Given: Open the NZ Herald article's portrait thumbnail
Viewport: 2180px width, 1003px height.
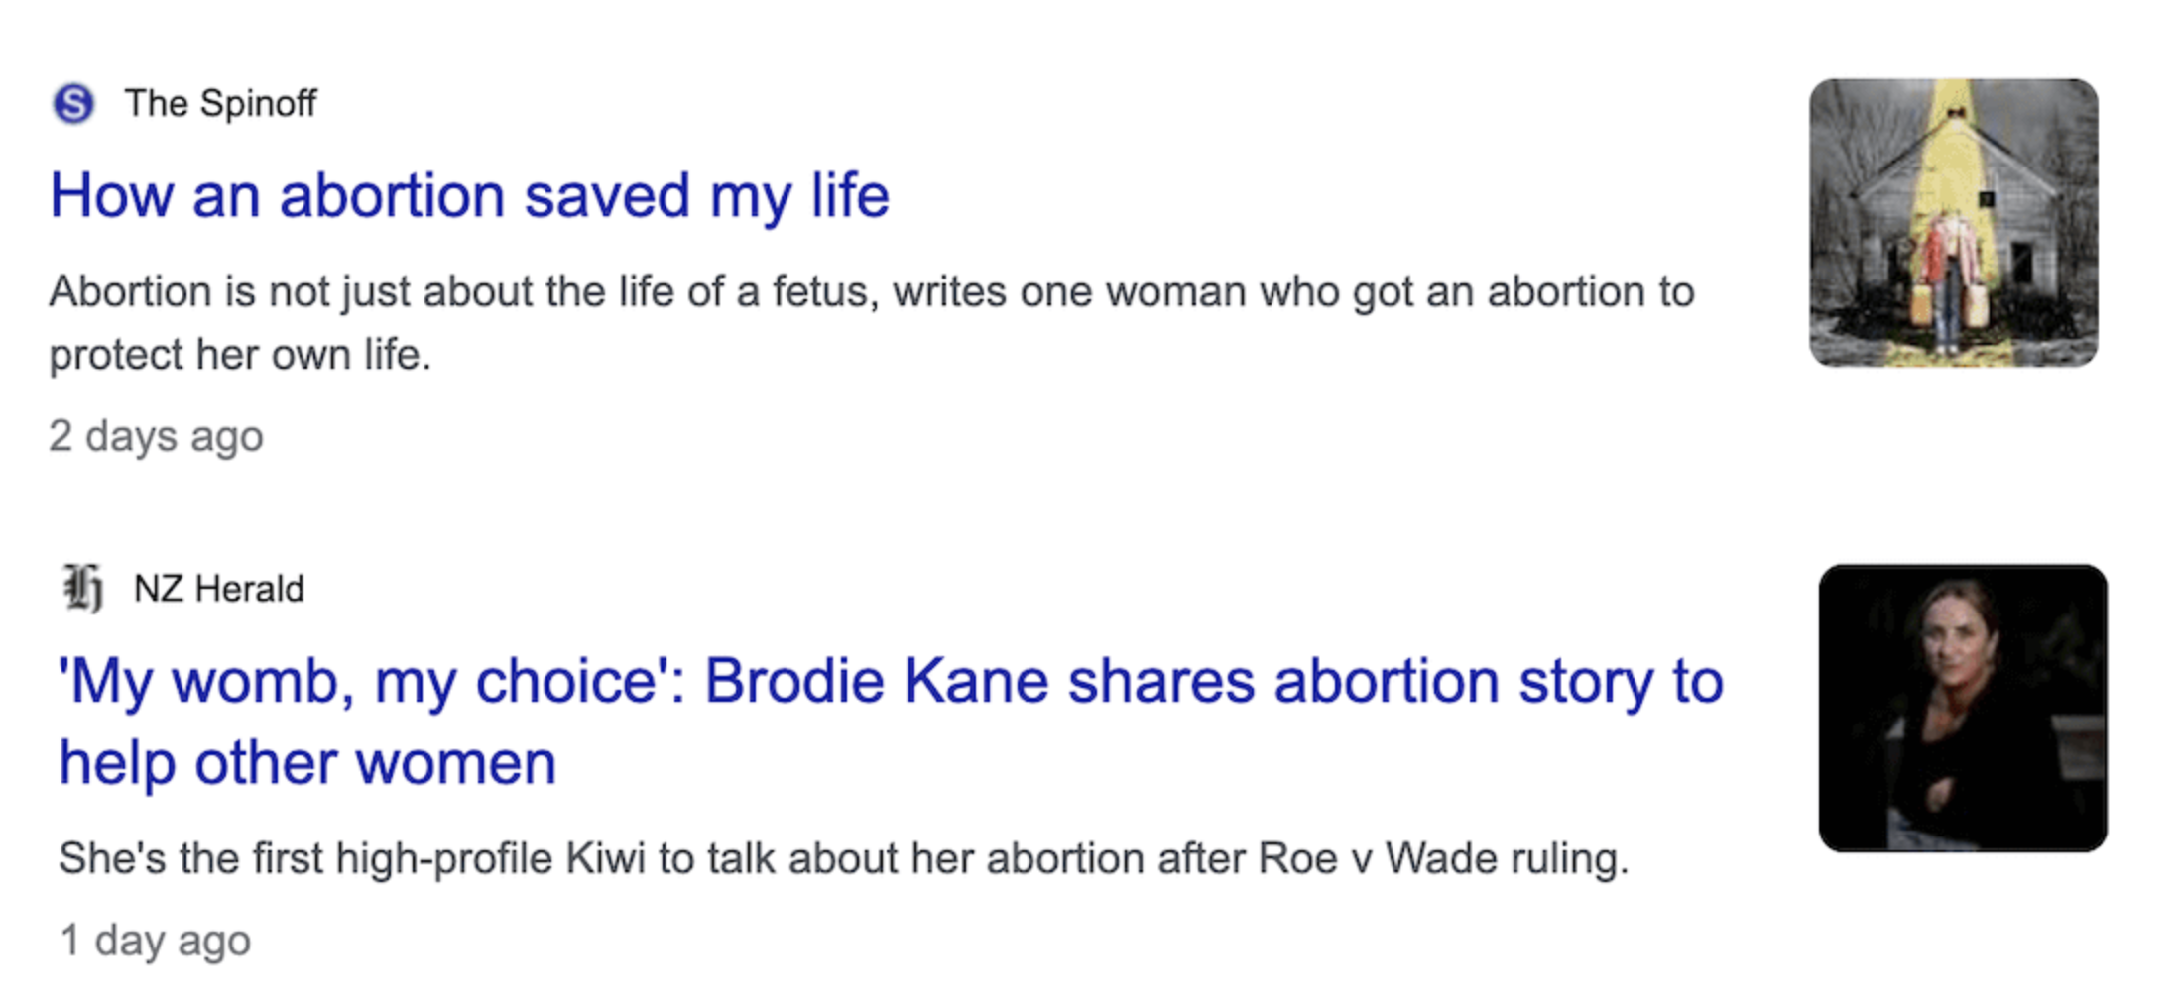Looking at the screenshot, I should click(1963, 708).
